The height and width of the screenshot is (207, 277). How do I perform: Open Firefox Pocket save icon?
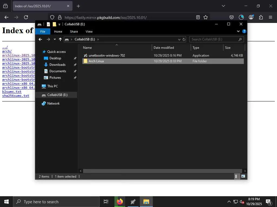pos(232,17)
